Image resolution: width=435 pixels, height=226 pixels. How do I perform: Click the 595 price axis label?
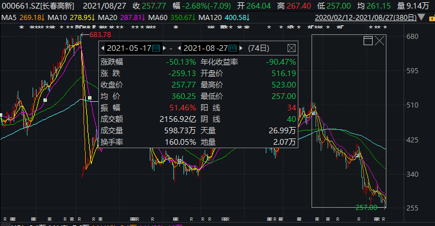pos(413,71)
